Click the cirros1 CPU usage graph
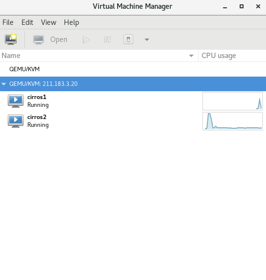The width and height of the screenshot is (266, 280). pyautogui.click(x=232, y=101)
